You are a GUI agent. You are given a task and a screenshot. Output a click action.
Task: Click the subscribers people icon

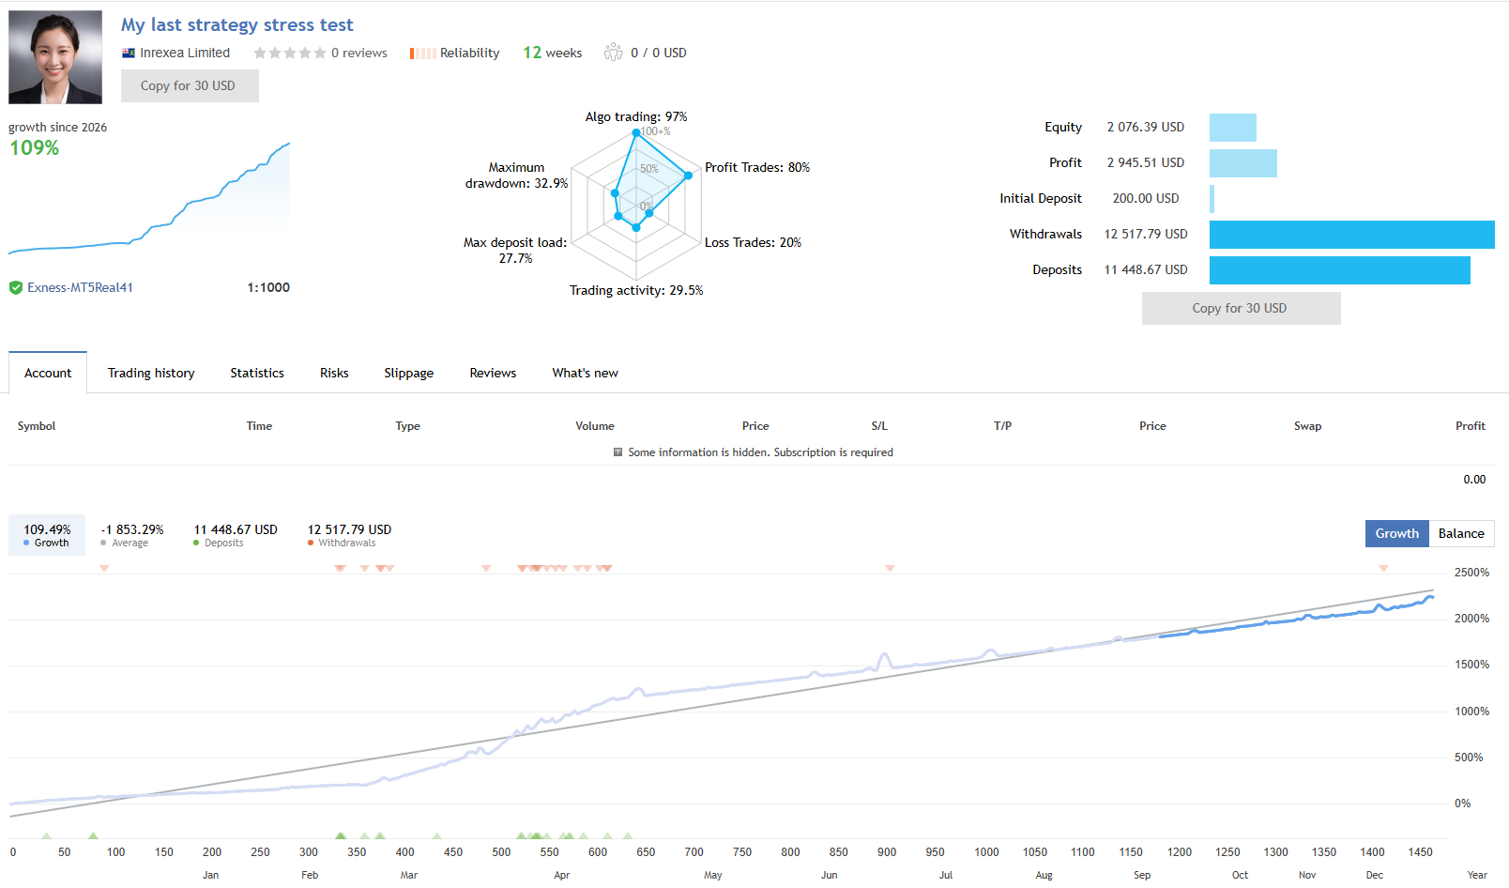pyautogui.click(x=613, y=53)
